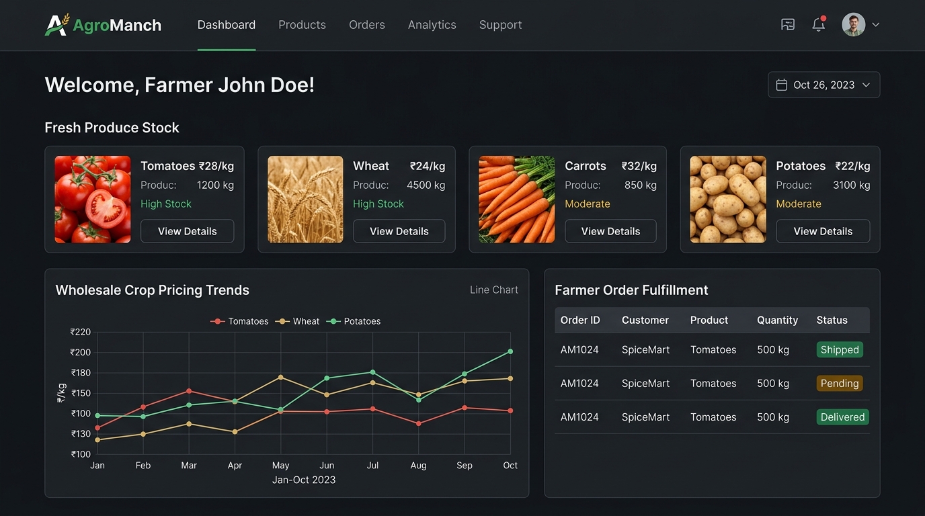Click the Delivered status badge
This screenshot has width=925, height=516.
click(x=842, y=417)
